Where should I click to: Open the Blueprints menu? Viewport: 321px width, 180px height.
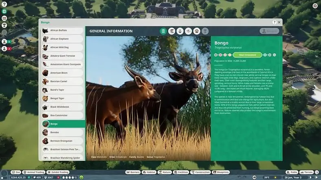click(221, 172)
